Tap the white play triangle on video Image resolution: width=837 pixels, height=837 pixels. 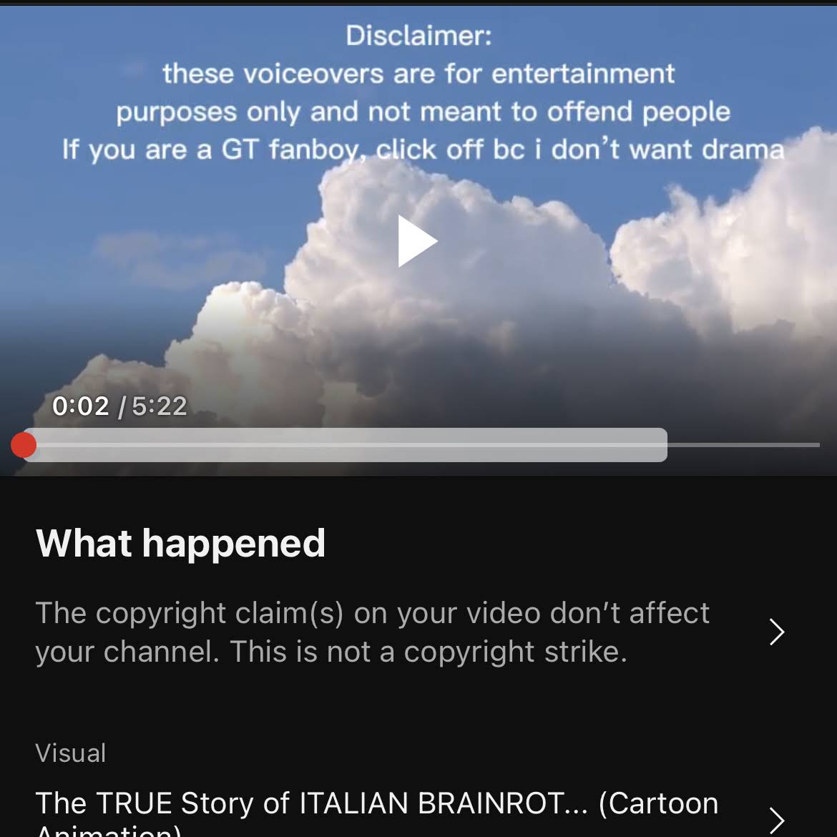tap(417, 241)
